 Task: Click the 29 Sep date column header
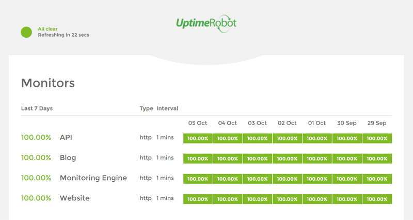pyautogui.click(x=377, y=123)
